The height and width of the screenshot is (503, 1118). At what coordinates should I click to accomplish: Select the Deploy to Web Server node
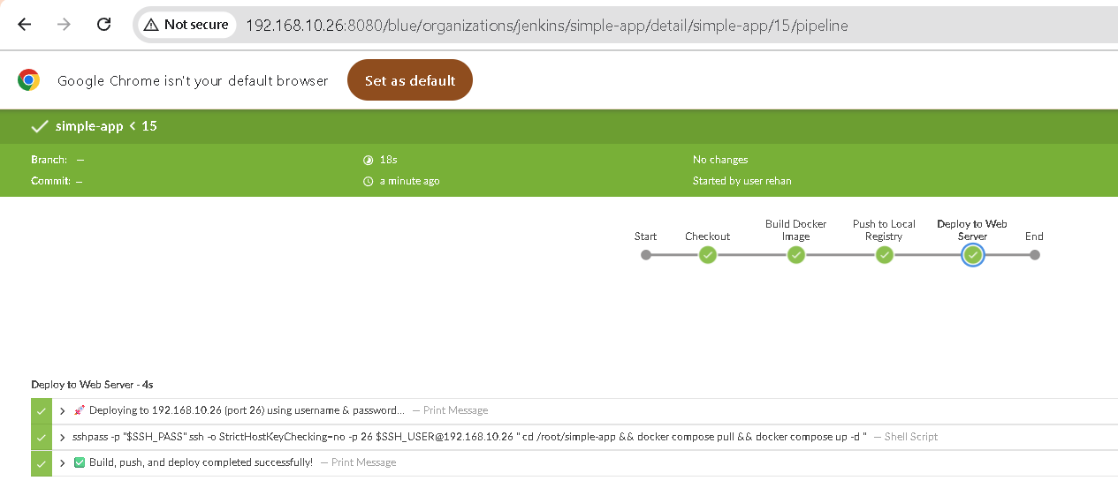point(972,255)
